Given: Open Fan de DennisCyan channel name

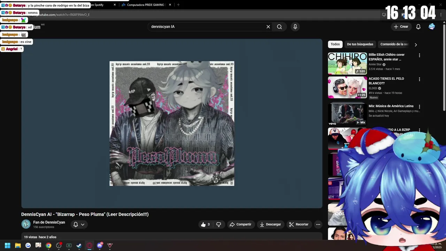Looking at the screenshot, I should click(x=49, y=222).
